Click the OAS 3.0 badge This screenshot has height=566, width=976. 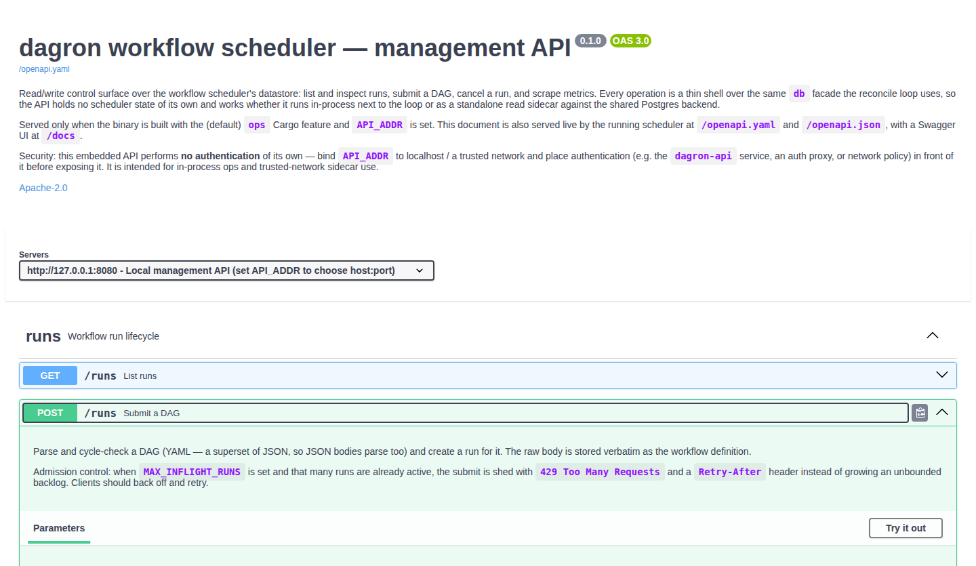[x=630, y=41]
